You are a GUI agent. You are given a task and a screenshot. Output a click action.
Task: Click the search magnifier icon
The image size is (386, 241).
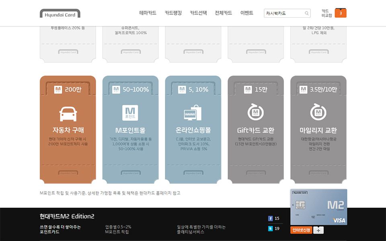307,13
